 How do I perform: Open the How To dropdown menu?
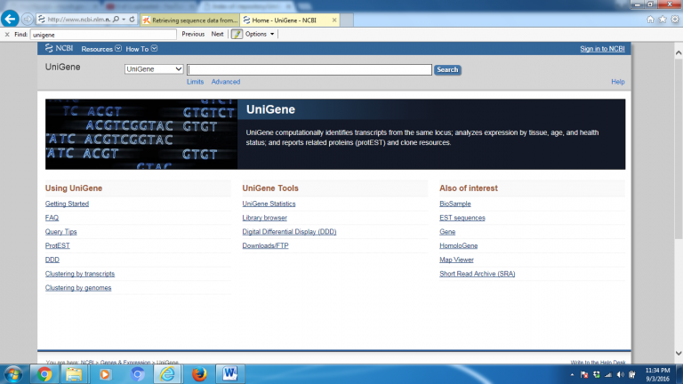point(141,49)
